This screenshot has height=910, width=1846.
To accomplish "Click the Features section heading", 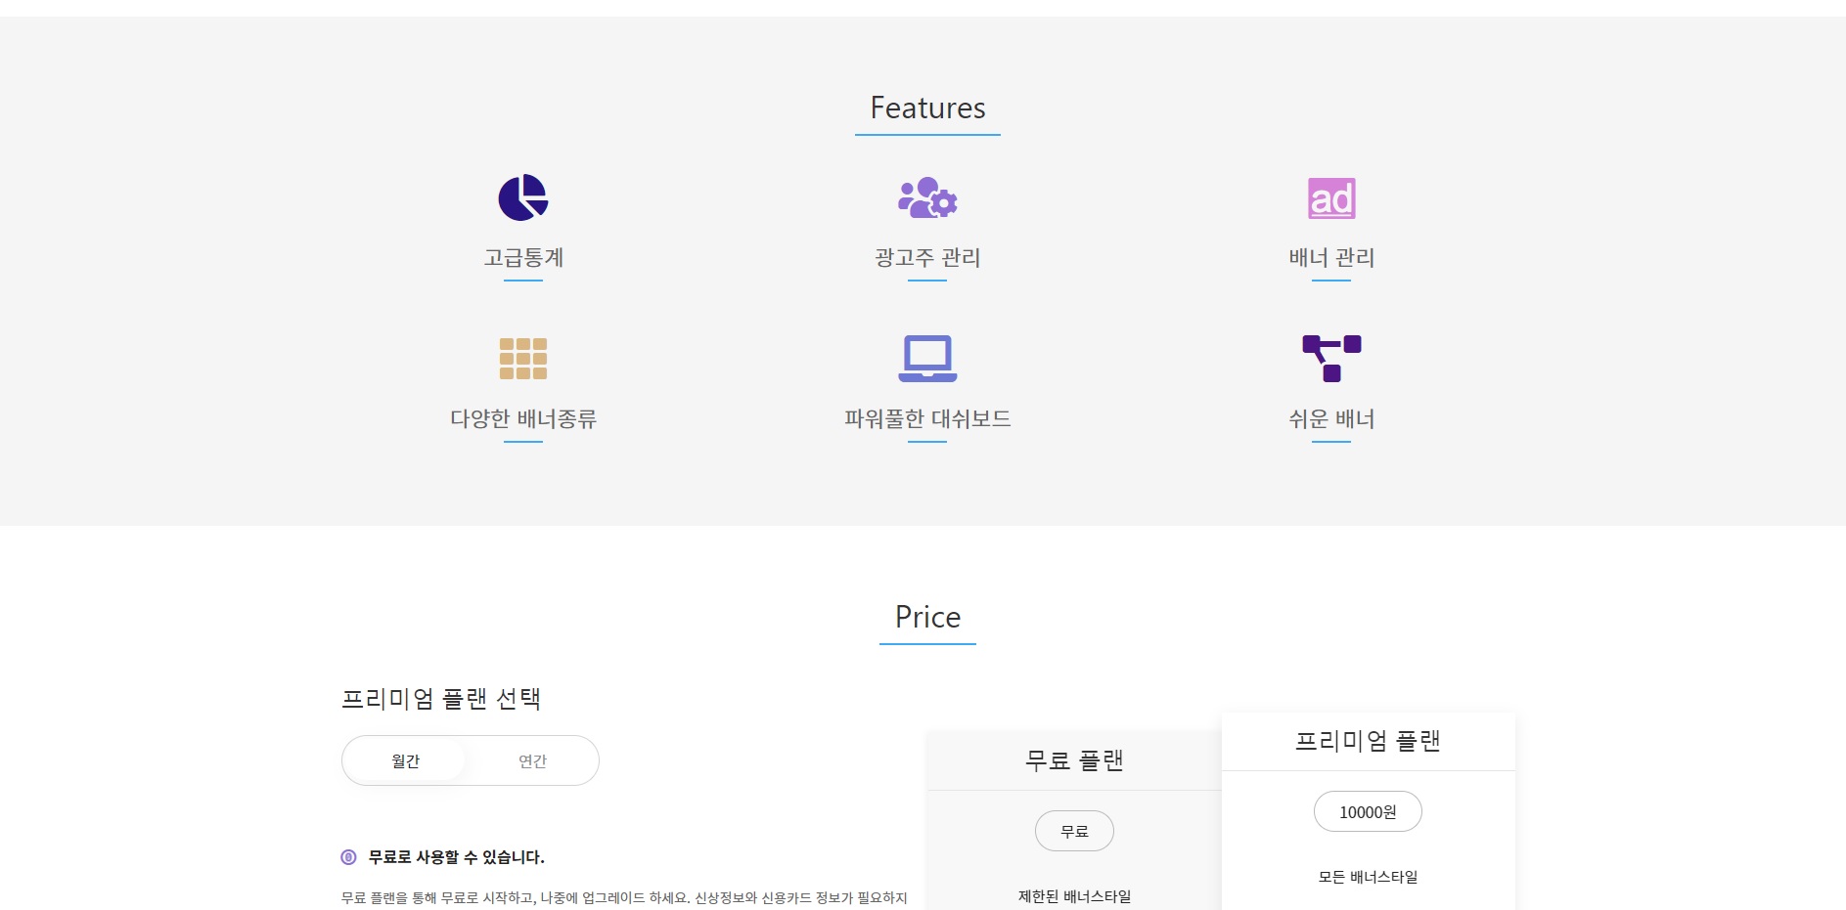I will pos(926,108).
